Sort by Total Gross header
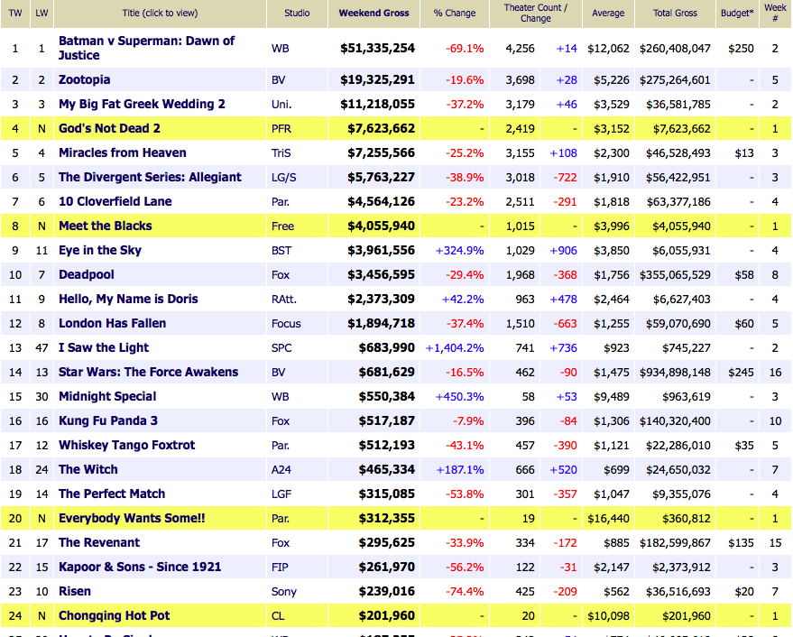 coord(675,14)
